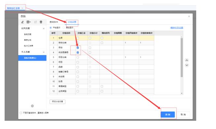
Task: Toggle 横向排列 checkbox in row 1
Action: point(102,38)
